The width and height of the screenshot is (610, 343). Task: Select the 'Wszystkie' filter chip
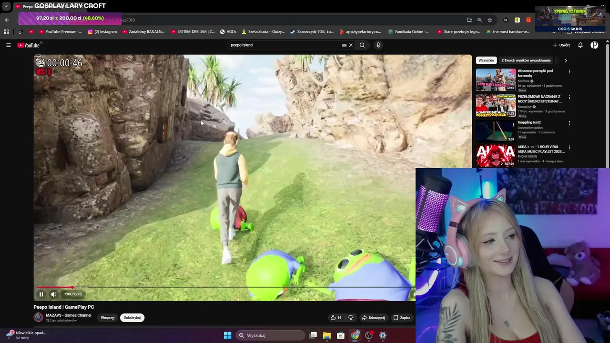coord(486,61)
